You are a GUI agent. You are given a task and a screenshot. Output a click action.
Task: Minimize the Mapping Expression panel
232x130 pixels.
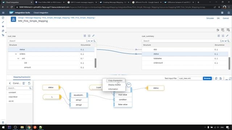coord(227,79)
